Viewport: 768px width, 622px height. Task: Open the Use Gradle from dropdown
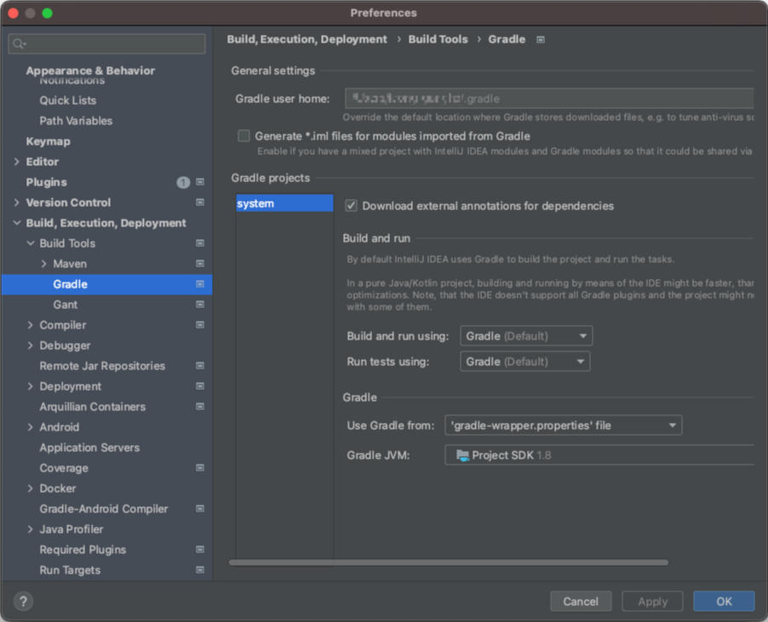[x=564, y=425]
